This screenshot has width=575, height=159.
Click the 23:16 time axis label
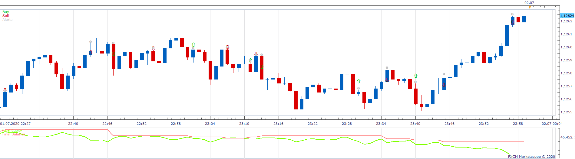coord(278,124)
